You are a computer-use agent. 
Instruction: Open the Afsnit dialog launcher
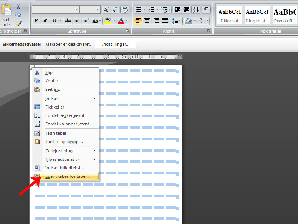[209, 31]
